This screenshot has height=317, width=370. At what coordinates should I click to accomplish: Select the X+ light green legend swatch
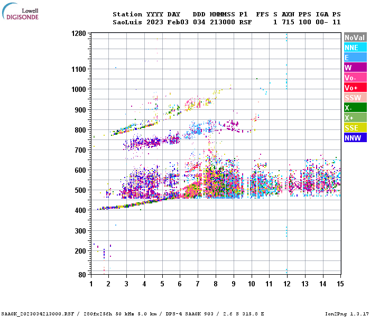coord(355,117)
